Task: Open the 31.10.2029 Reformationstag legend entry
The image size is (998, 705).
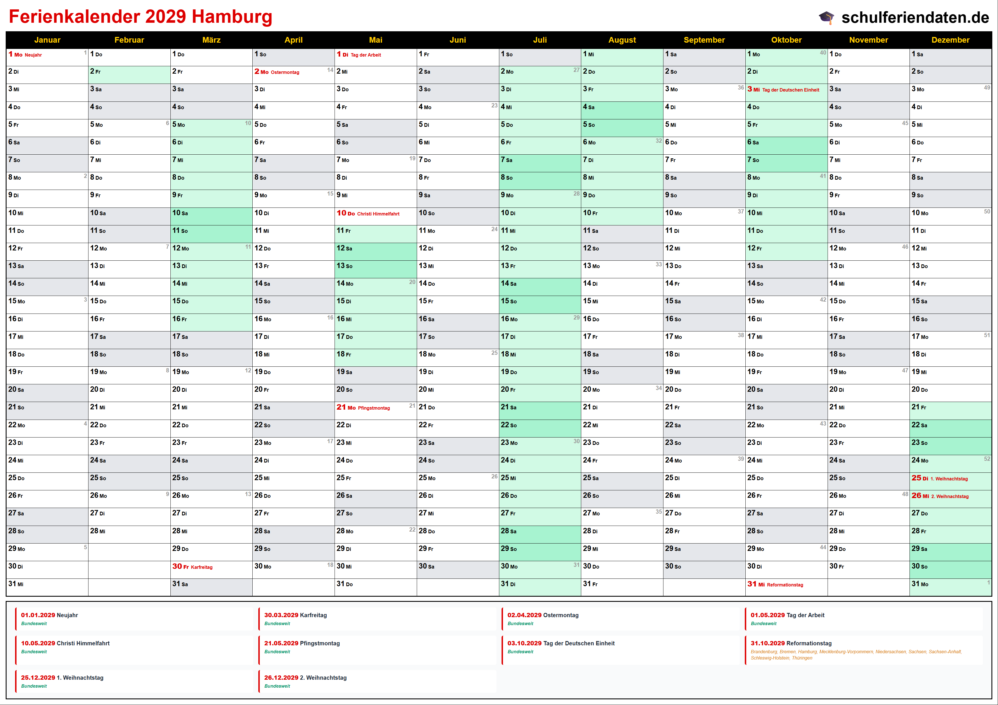Action: tap(791, 644)
